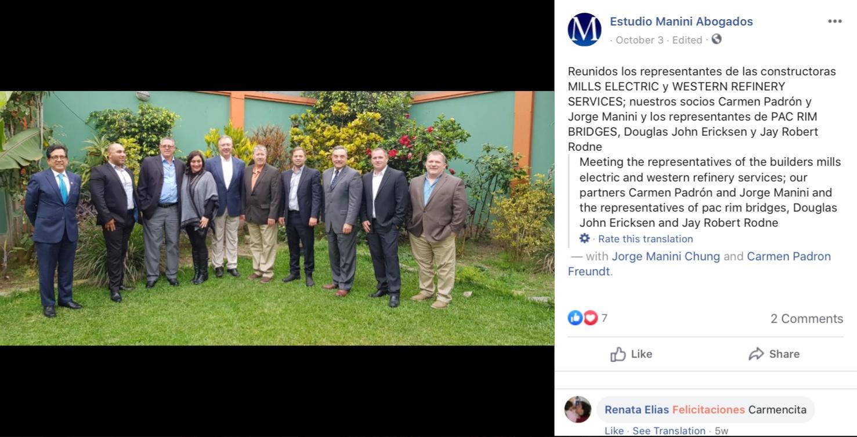View the 7 reactions count

tap(604, 318)
